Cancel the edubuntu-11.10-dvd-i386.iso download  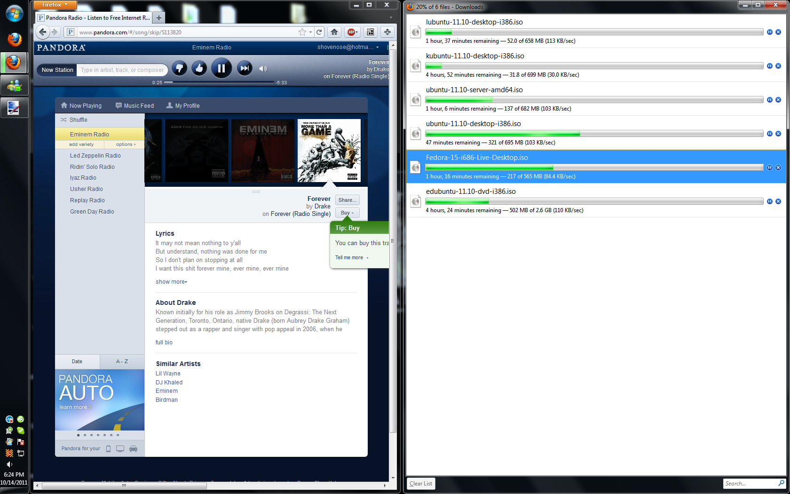click(778, 201)
